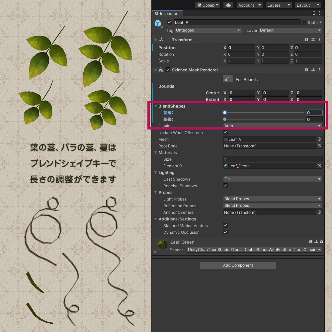Click the Leaf_A object name field
The width and height of the screenshot is (332, 332).
pyautogui.click(x=237, y=22)
